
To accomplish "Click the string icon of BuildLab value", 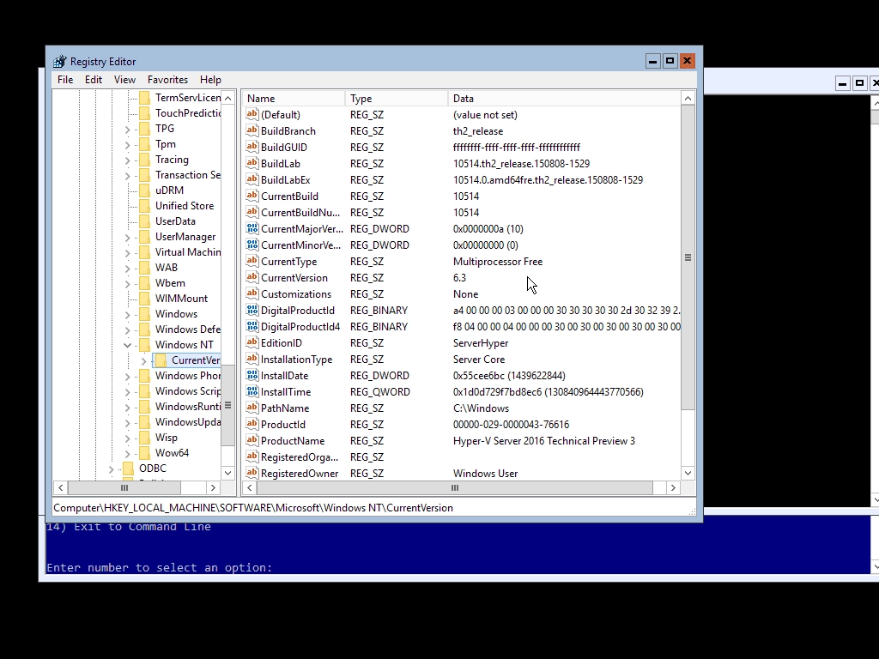I will (x=252, y=163).
